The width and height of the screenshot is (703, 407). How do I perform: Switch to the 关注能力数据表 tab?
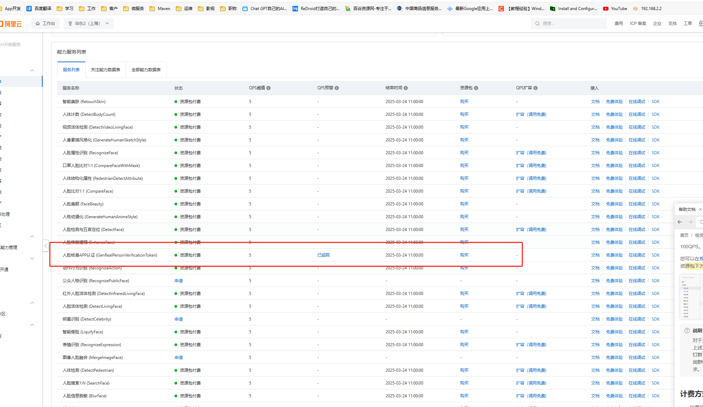click(x=106, y=70)
